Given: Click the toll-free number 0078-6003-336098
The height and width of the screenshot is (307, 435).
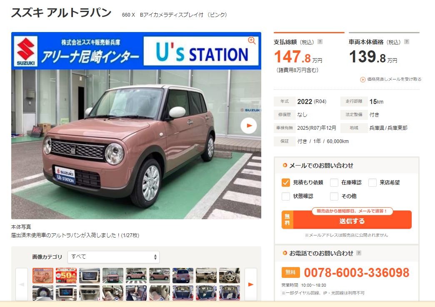Looking at the screenshot, I should pos(357,272).
